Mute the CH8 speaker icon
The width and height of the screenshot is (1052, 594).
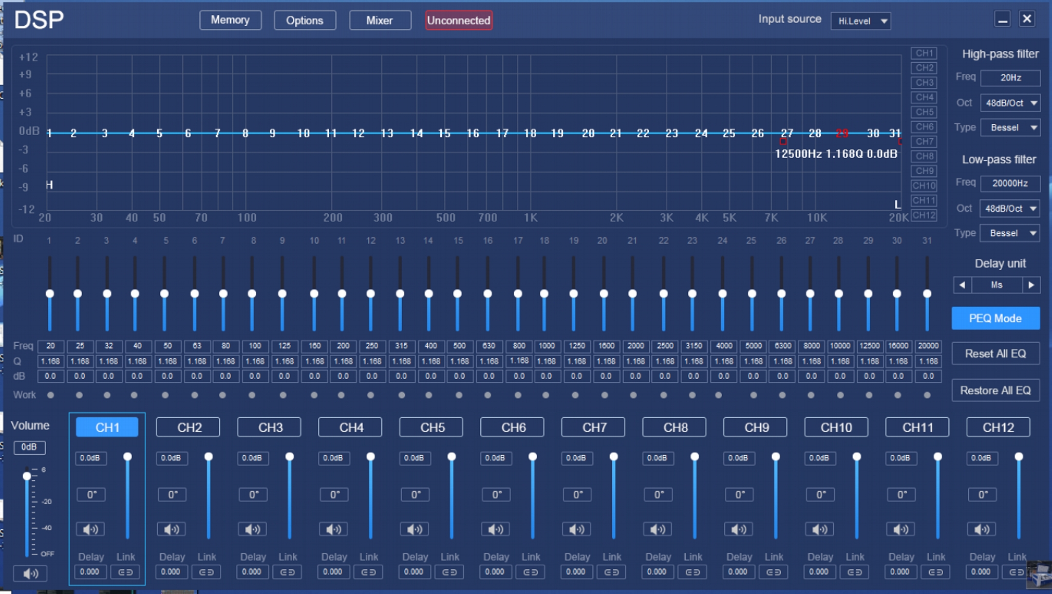click(x=657, y=529)
